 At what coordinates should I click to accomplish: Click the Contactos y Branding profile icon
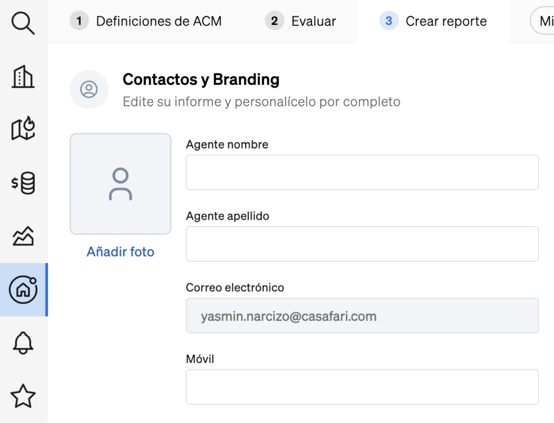pos(89,89)
